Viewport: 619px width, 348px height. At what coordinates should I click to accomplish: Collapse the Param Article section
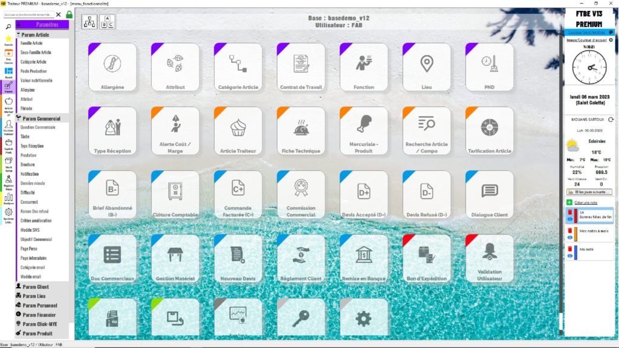point(42,34)
